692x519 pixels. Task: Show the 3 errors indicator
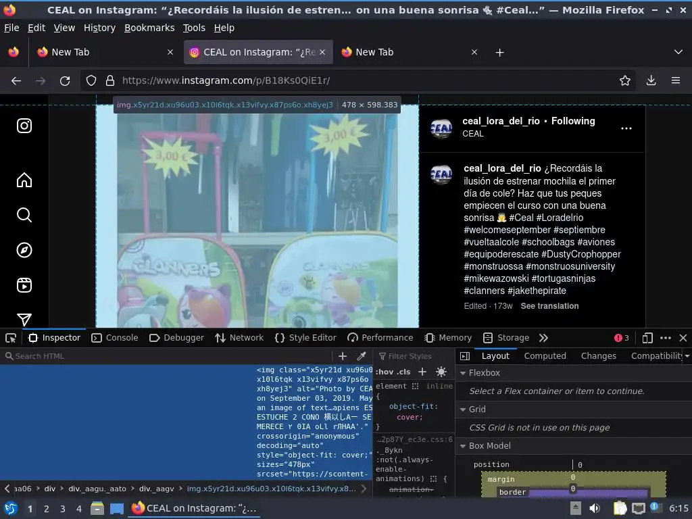[x=622, y=338]
